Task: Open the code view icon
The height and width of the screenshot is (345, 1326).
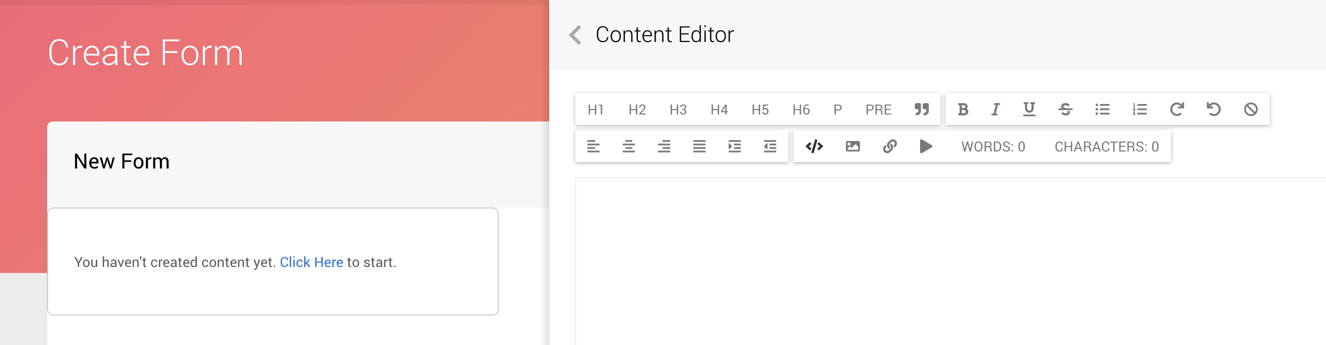Action: [814, 147]
